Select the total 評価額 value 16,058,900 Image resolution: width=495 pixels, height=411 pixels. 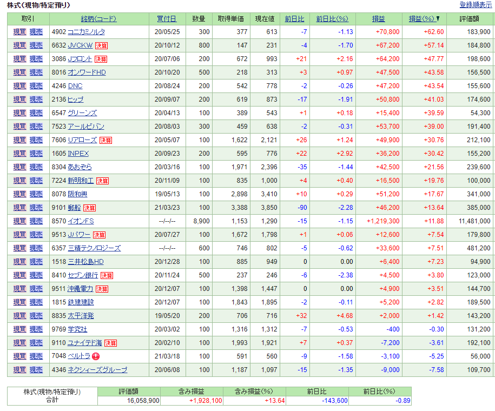click(143, 401)
